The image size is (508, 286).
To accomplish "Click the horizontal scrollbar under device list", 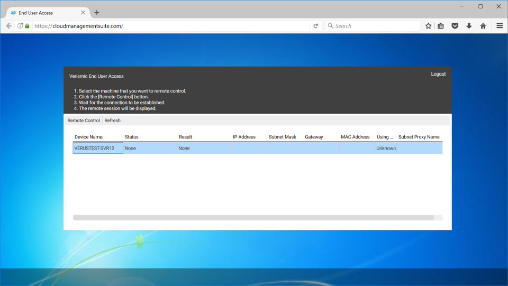I will coord(253,217).
